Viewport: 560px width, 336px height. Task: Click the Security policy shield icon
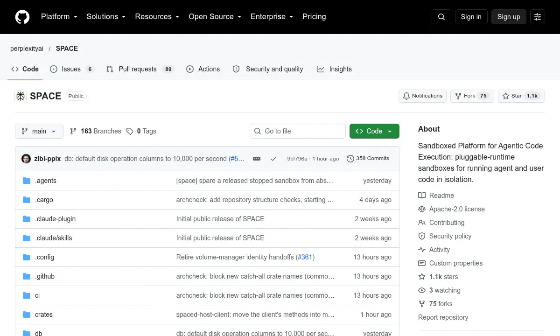click(x=422, y=236)
